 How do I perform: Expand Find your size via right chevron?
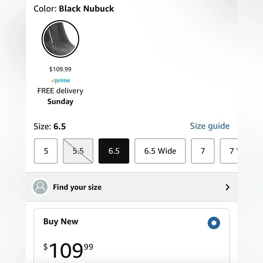227,187
